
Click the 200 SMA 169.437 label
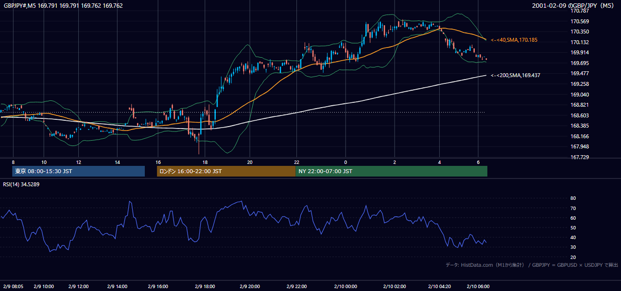[516, 75]
